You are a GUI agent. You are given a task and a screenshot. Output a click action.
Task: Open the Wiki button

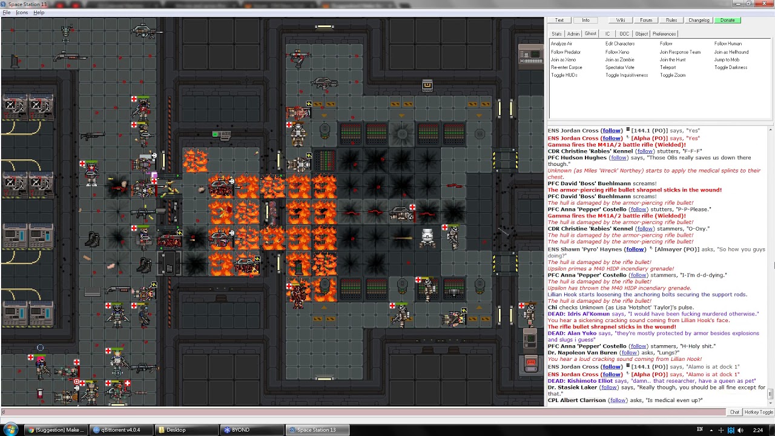click(621, 20)
